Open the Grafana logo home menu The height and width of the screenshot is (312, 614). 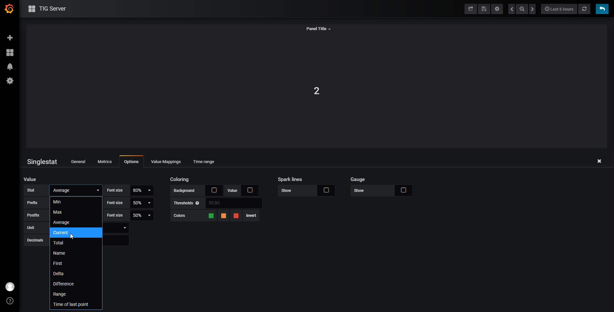pos(9,9)
